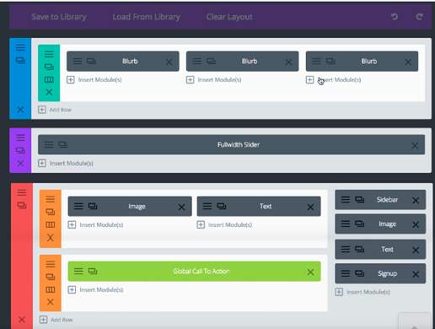Clone the blue section
435x329 pixels.
point(20,60)
